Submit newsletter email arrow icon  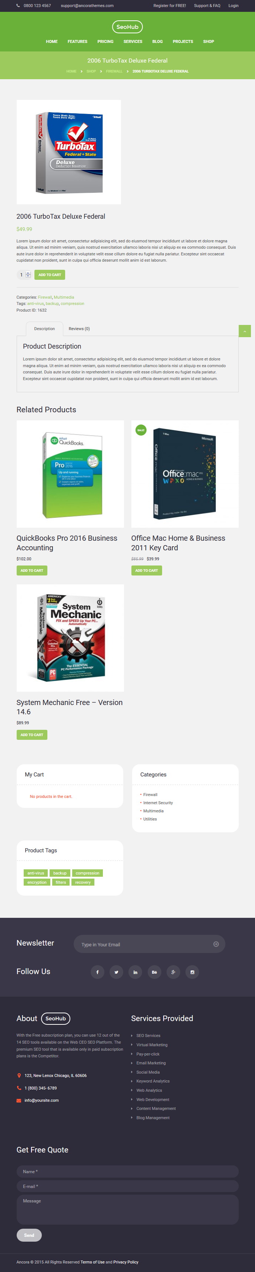[x=216, y=944]
